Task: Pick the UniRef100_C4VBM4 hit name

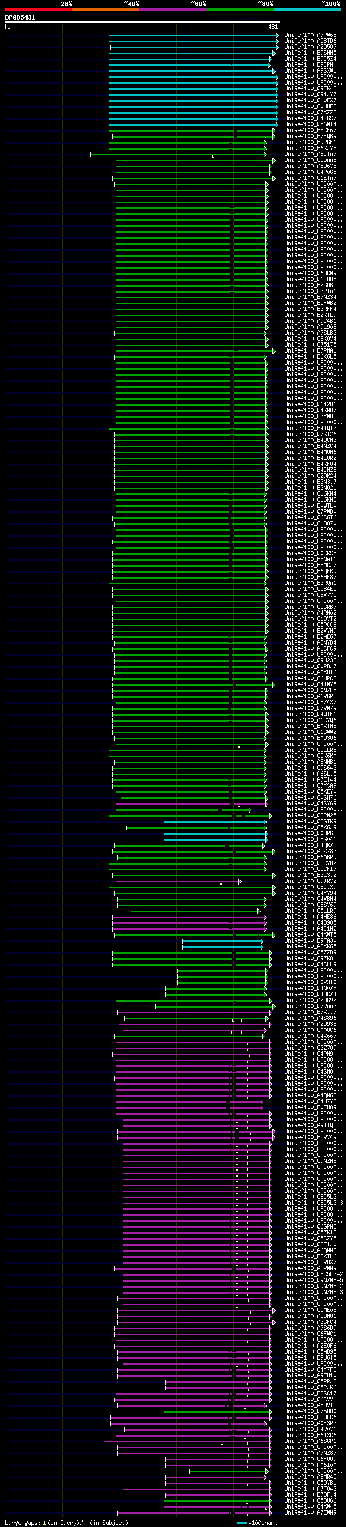Action: tap(310, 899)
